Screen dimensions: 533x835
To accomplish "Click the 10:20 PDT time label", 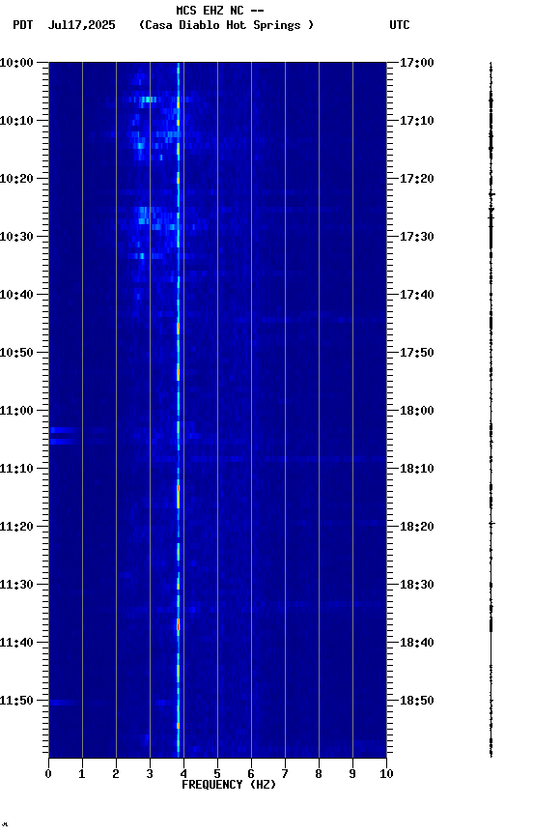I will click(x=16, y=179).
